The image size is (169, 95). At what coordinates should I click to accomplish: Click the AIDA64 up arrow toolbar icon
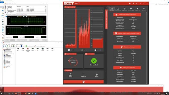tap(8, 46)
